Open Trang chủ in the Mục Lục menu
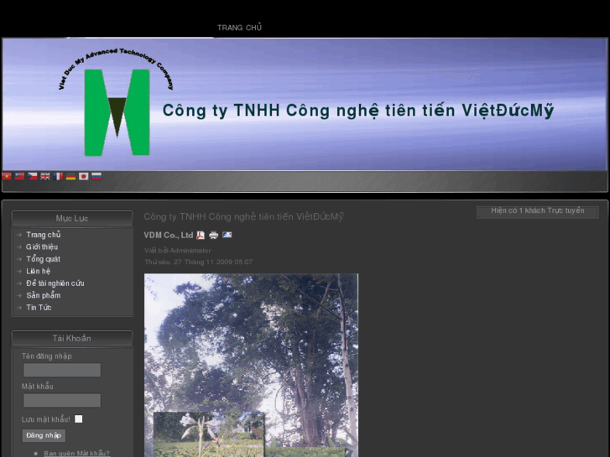The width and height of the screenshot is (610, 457). [x=44, y=235]
